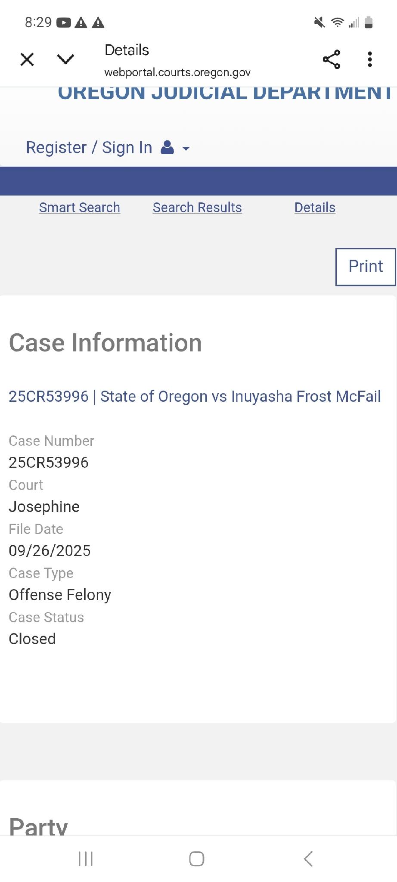The height and width of the screenshot is (882, 397).
Task: Open case 25CR53996 State of Oregon link
Action: [x=195, y=397]
